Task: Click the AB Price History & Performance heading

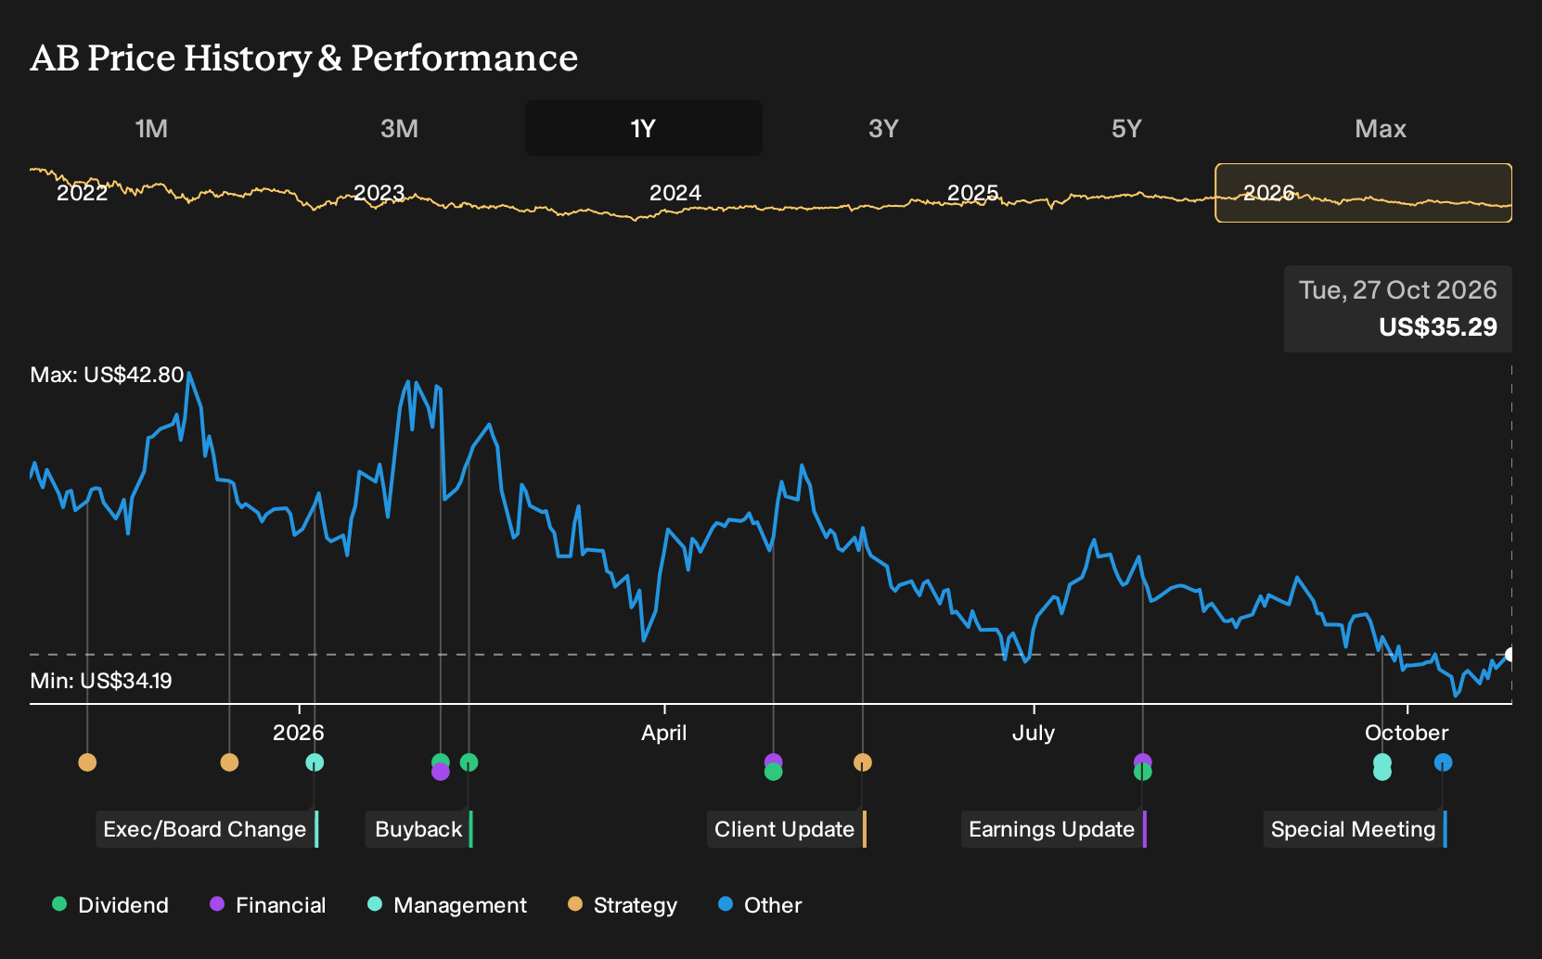Action: (304, 58)
